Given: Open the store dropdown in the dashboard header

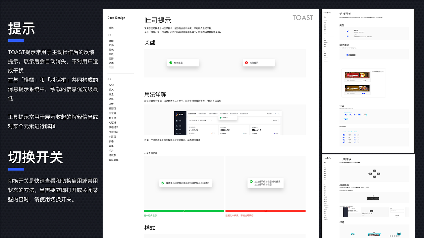Looking at the screenshot, I should tap(270, 114).
